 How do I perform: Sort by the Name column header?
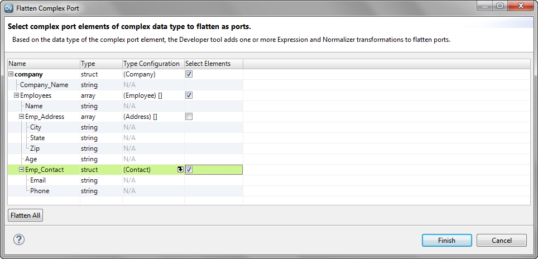point(44,64)
